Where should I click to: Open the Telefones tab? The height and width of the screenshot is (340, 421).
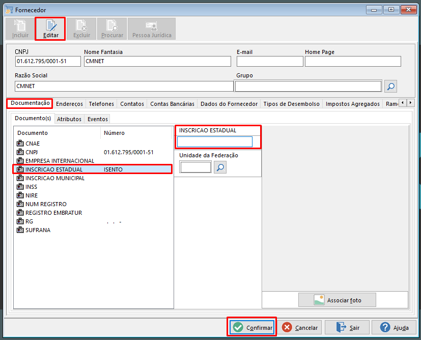point(101,104)
